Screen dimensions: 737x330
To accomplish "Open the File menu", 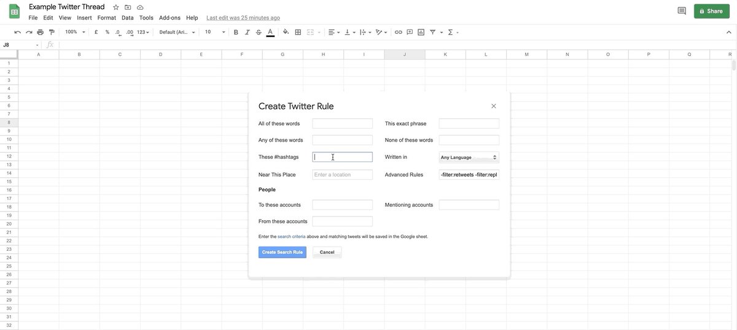I will [x=33, y=18].
